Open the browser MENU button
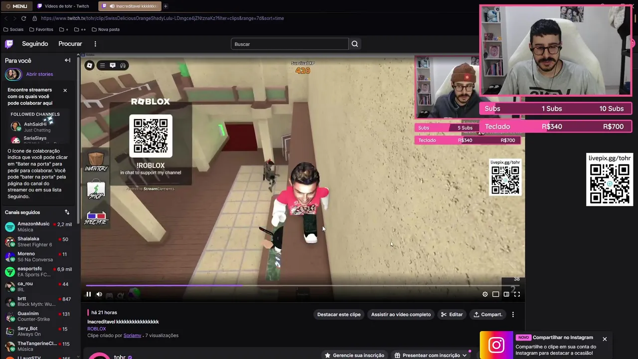 16,6
